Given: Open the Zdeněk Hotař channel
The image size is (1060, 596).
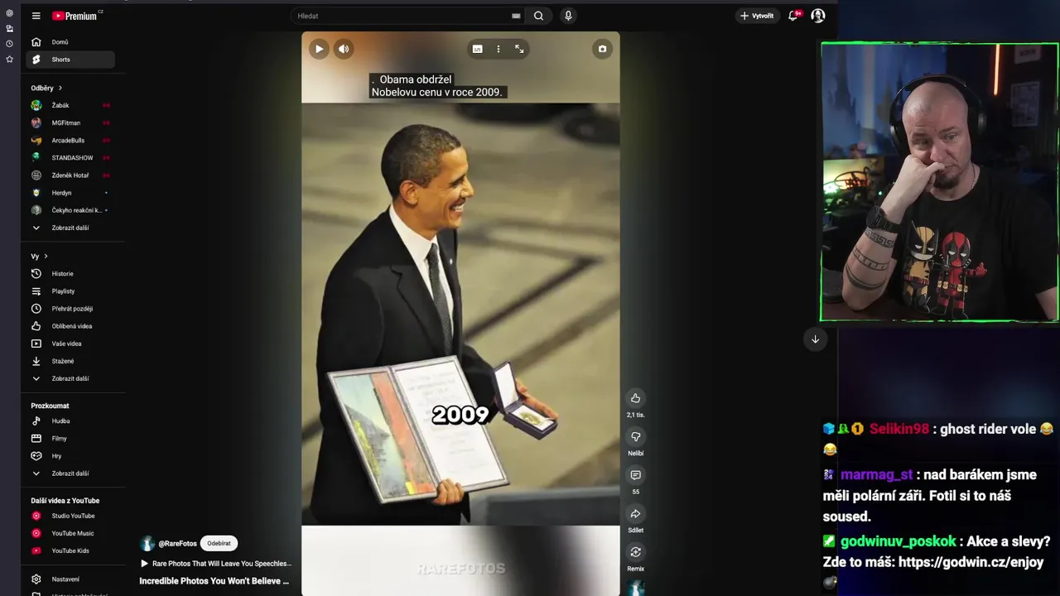Looking at the screenshot, I should click(70, 175).
